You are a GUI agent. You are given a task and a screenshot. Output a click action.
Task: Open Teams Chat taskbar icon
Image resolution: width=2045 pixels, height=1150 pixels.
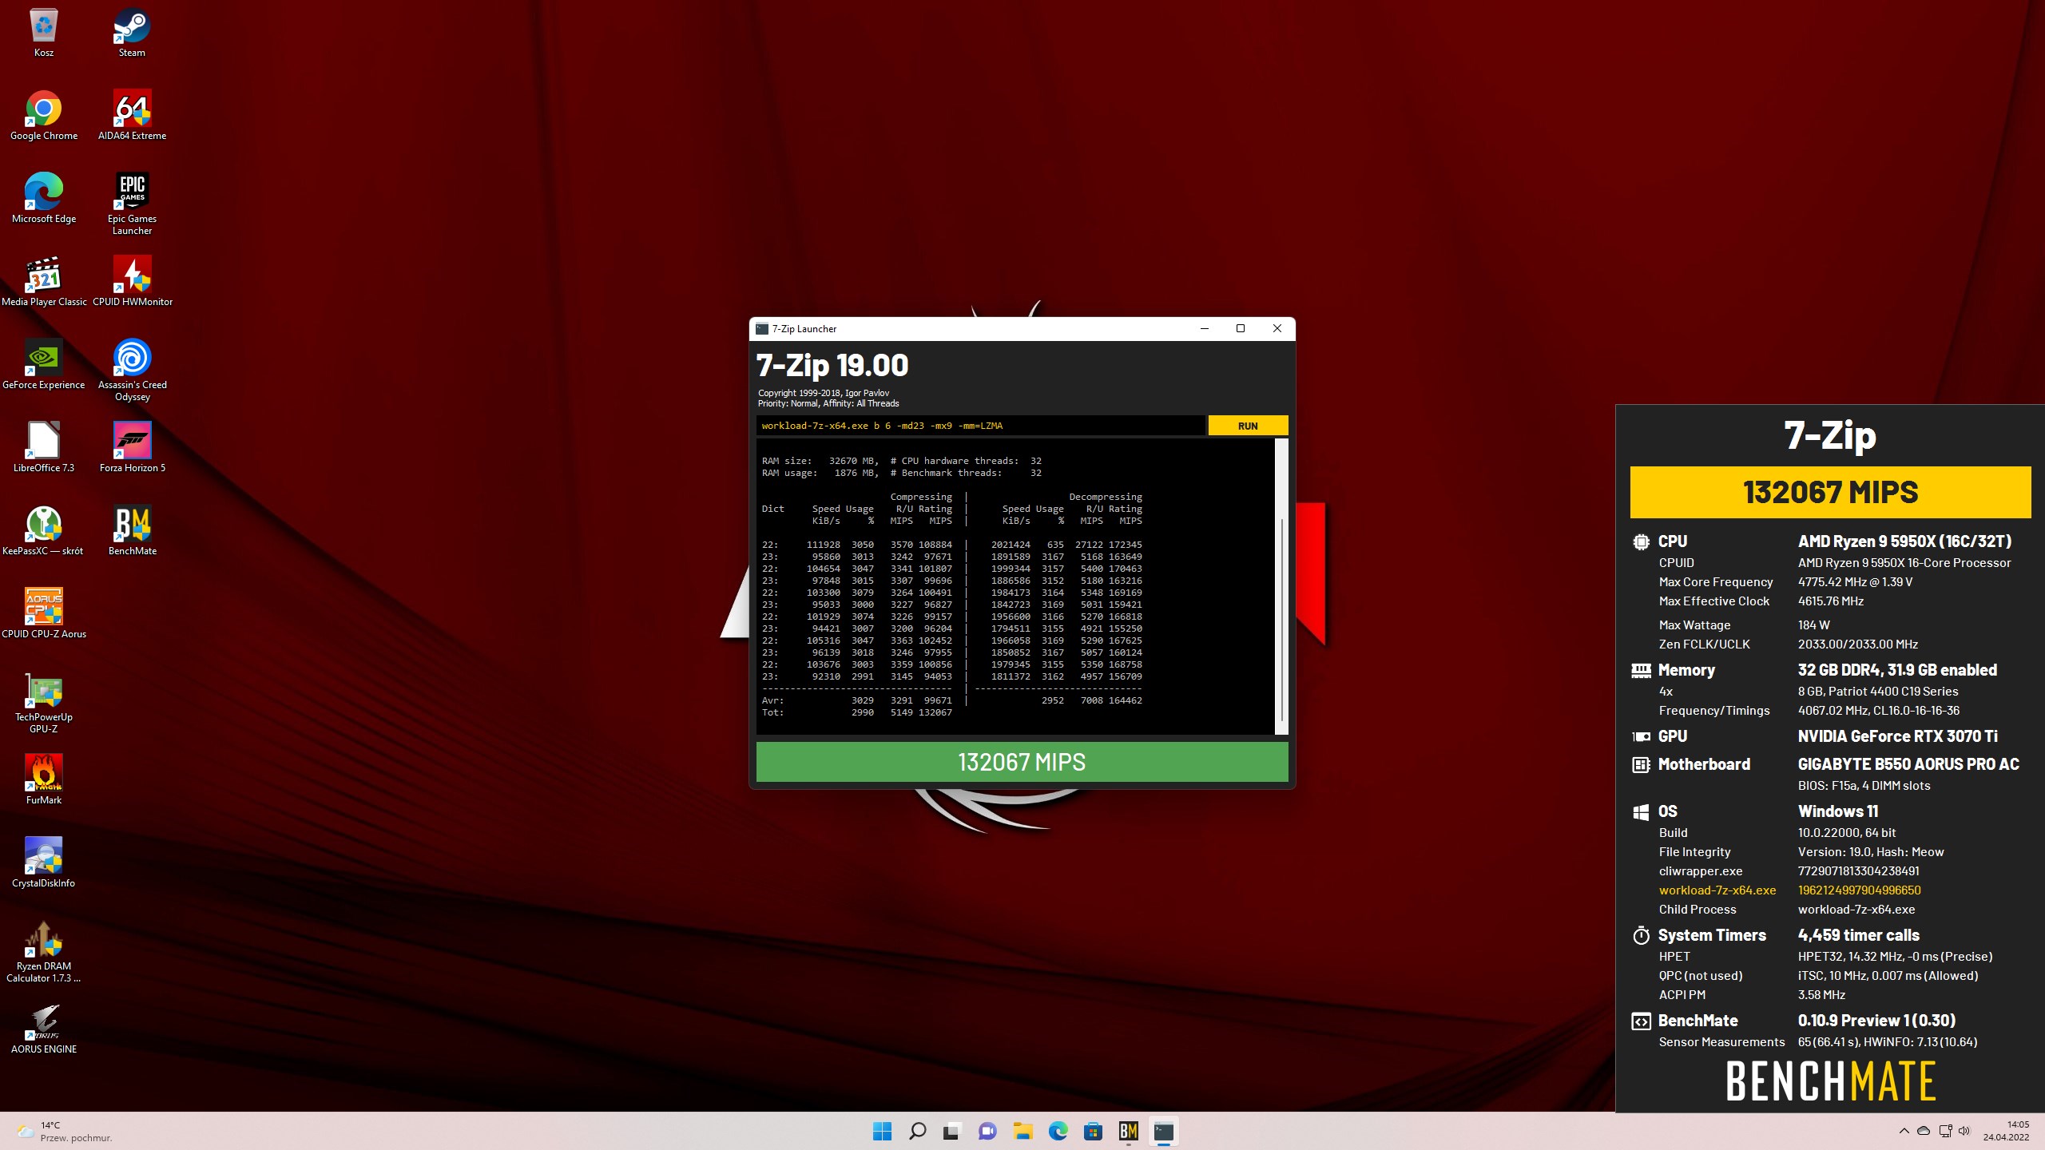coord(987,1131)
